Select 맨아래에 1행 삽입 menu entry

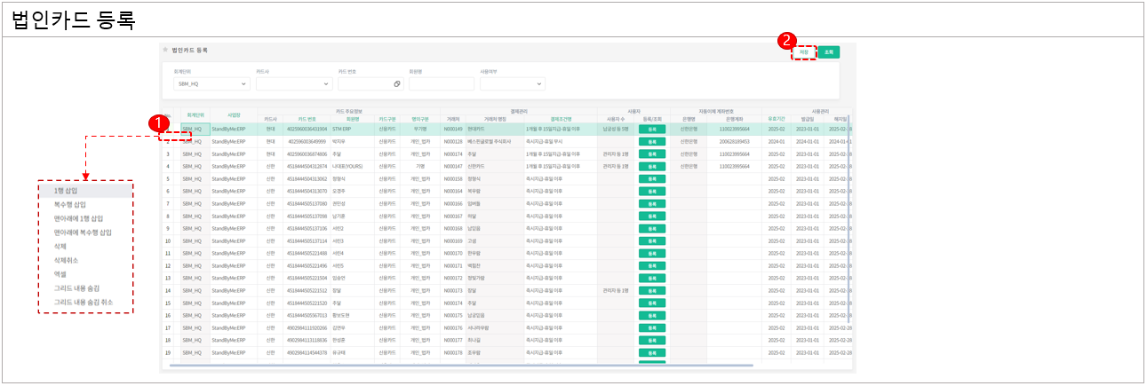pos(78,218)
